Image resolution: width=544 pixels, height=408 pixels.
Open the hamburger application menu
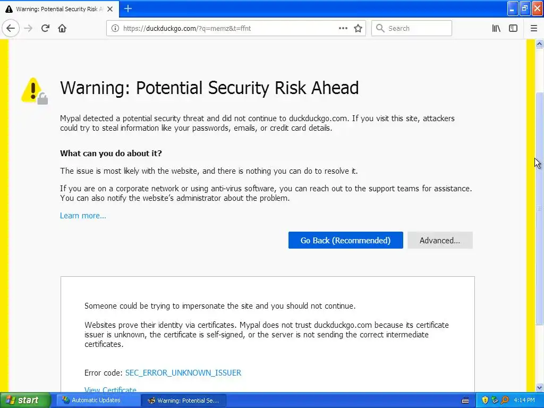click(x=534, y=28)
